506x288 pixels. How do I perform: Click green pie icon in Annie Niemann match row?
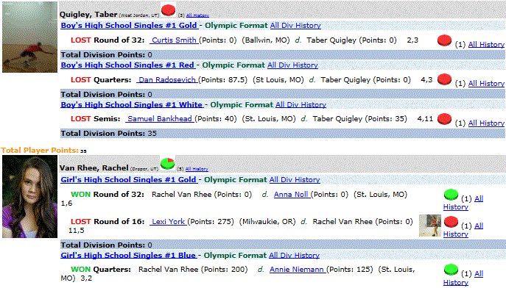pos(451,270)
